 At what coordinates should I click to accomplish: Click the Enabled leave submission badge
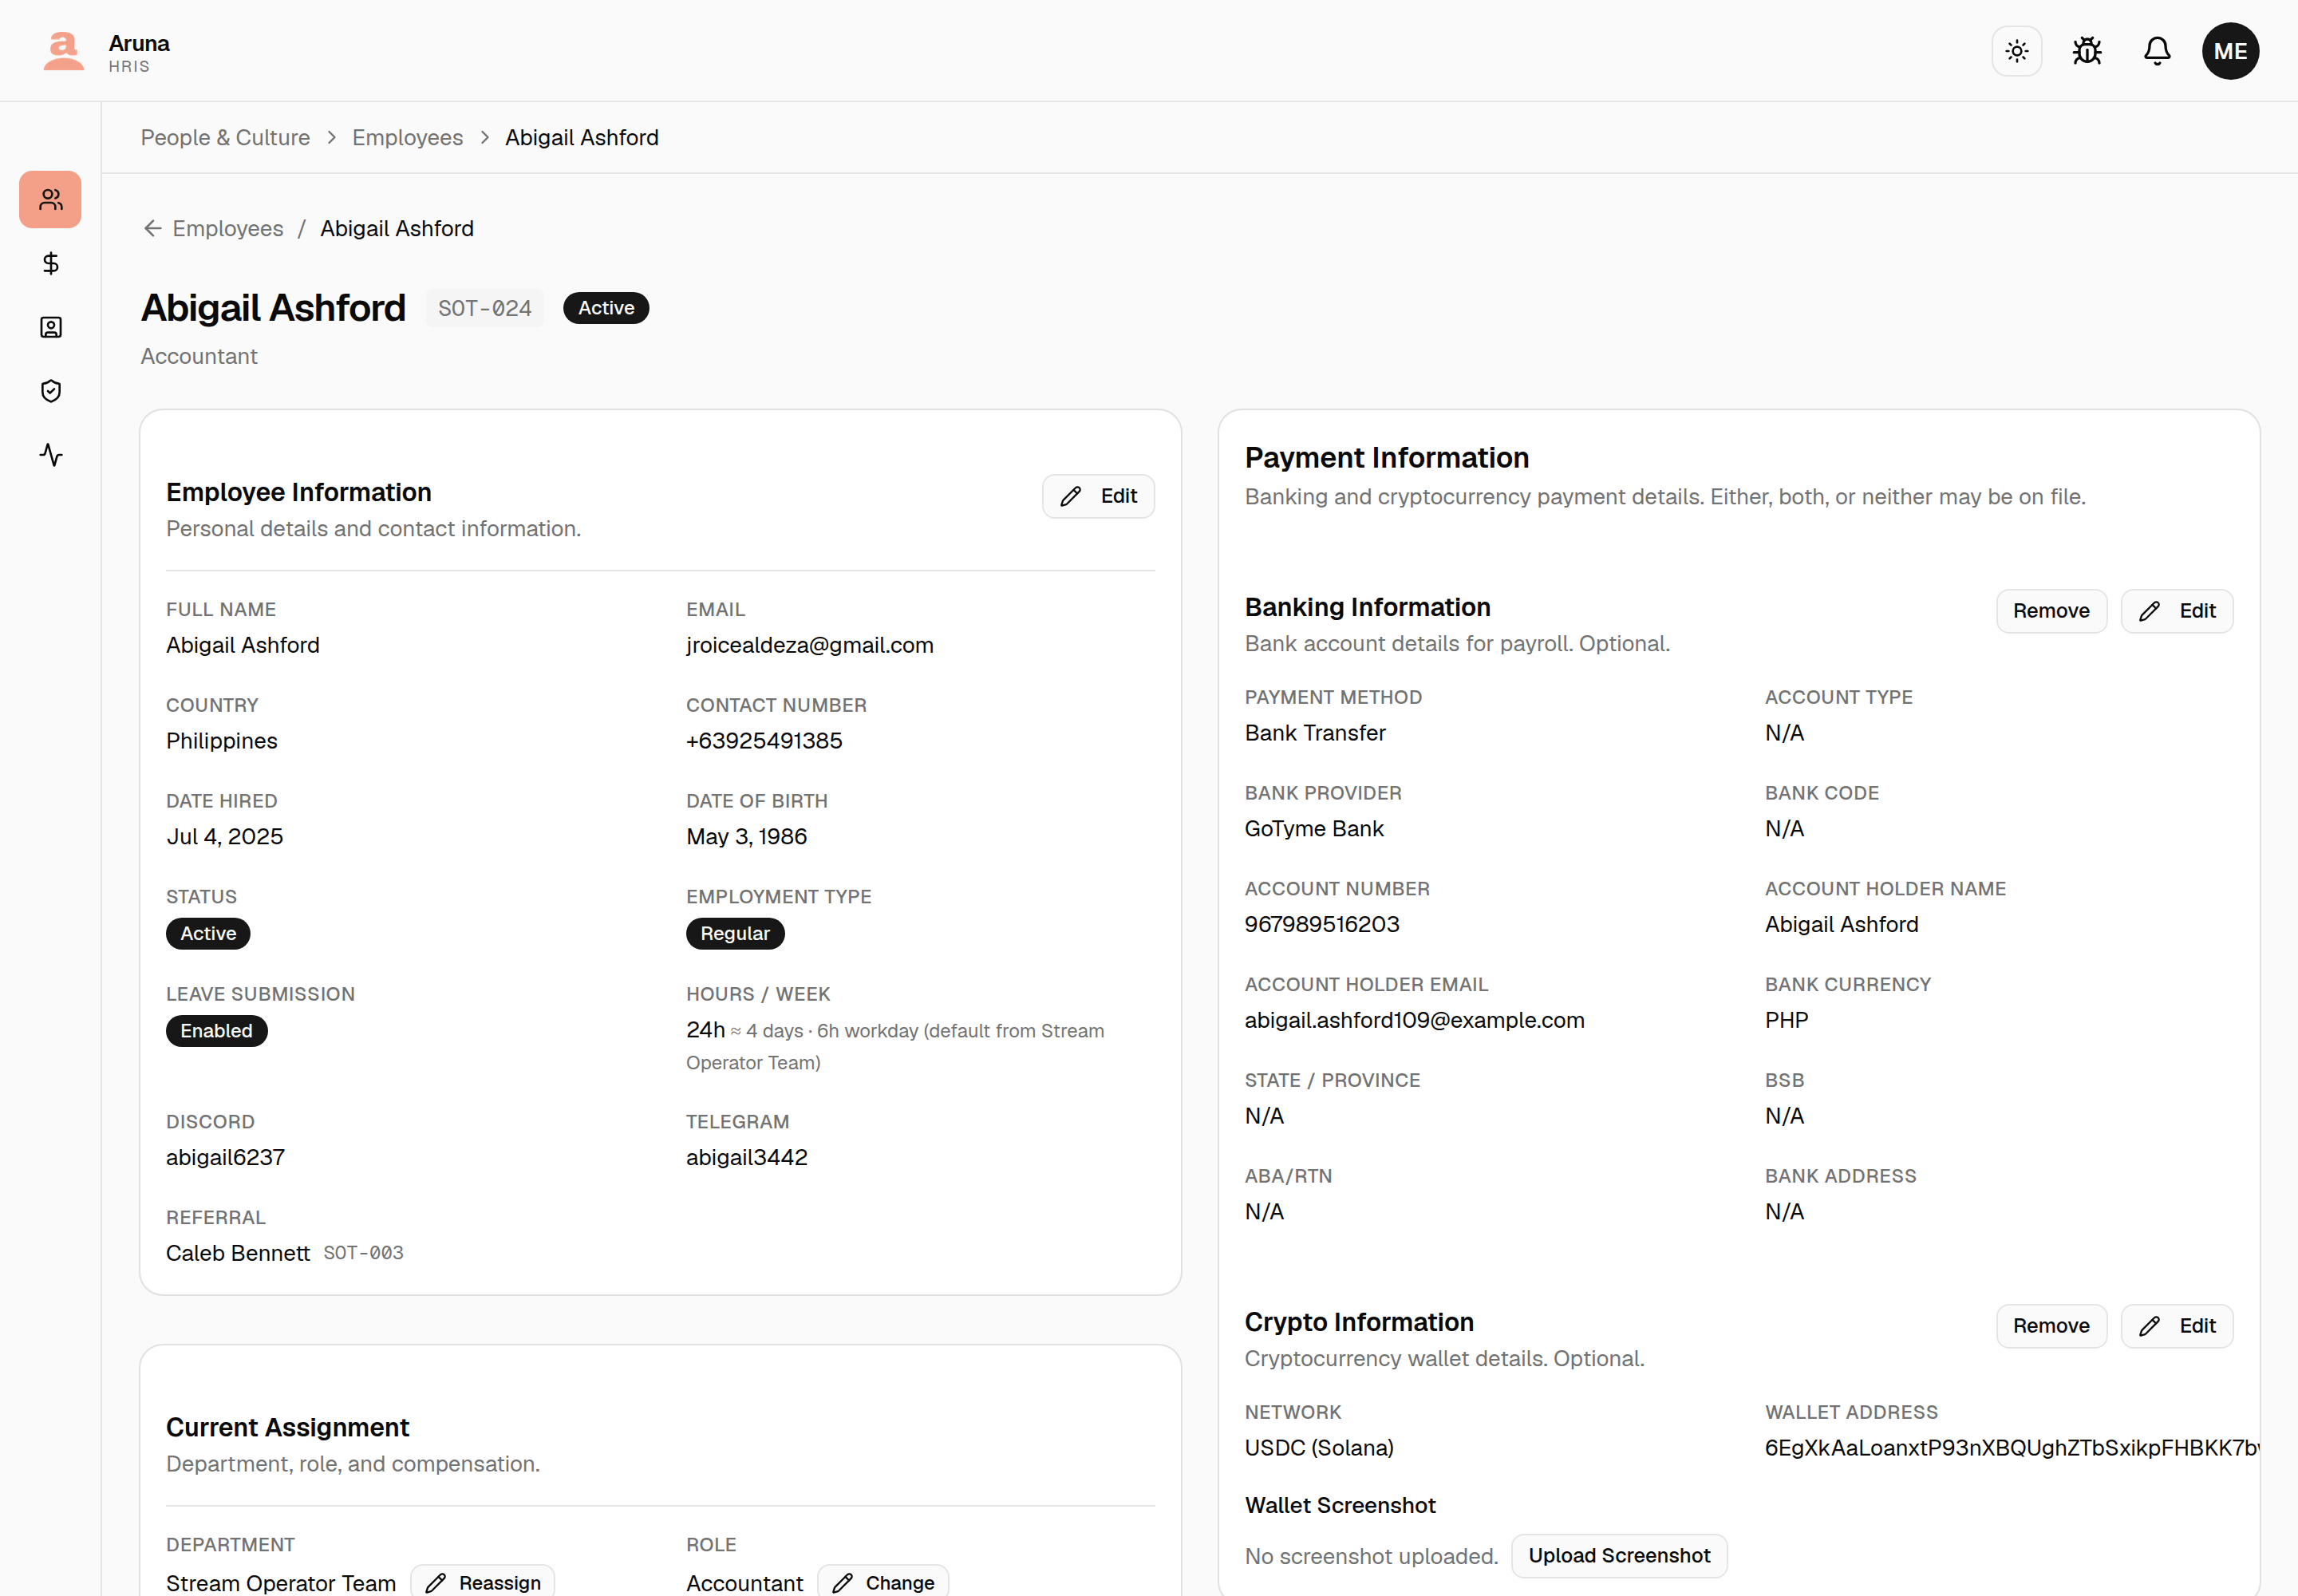click(216, 1031)
